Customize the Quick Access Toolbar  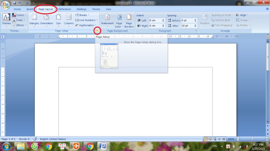pos(33,3)
